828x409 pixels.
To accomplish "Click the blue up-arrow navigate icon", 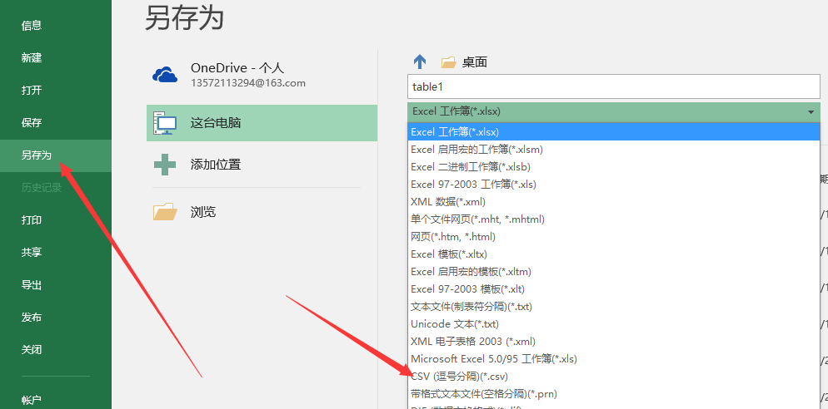I will point(420,62).
